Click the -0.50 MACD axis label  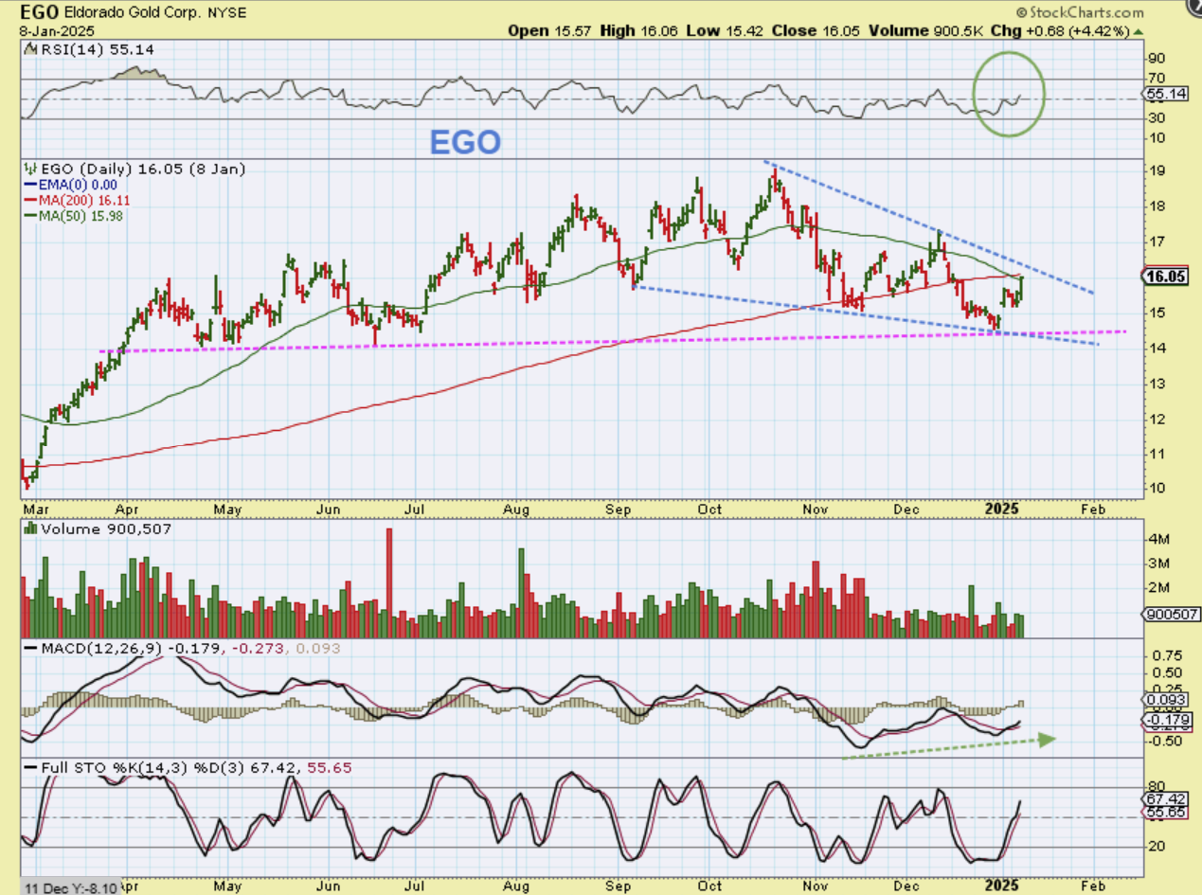tap(1164, 741)
